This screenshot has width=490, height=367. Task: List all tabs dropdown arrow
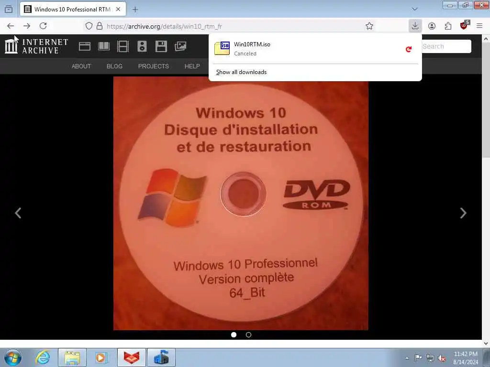[415, 10]
